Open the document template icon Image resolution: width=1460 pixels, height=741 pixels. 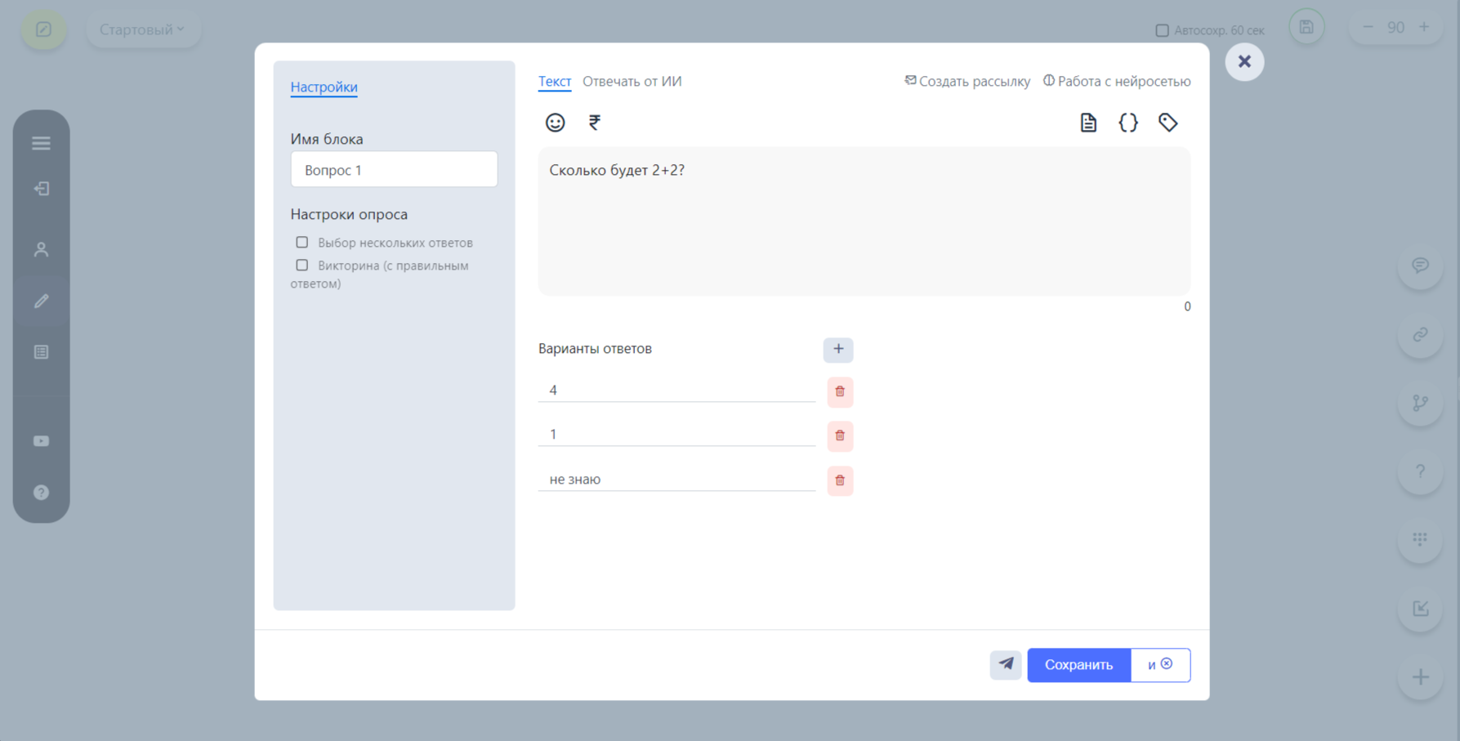1088,123
